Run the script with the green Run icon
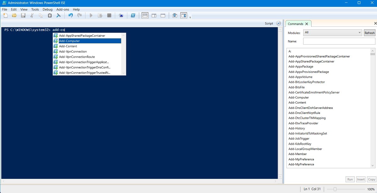 pos(91,15)
